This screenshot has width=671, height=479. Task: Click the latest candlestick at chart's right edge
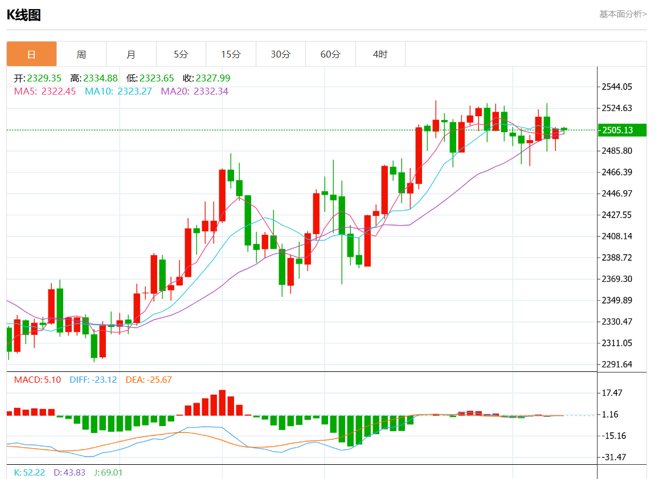click(564, 130)
